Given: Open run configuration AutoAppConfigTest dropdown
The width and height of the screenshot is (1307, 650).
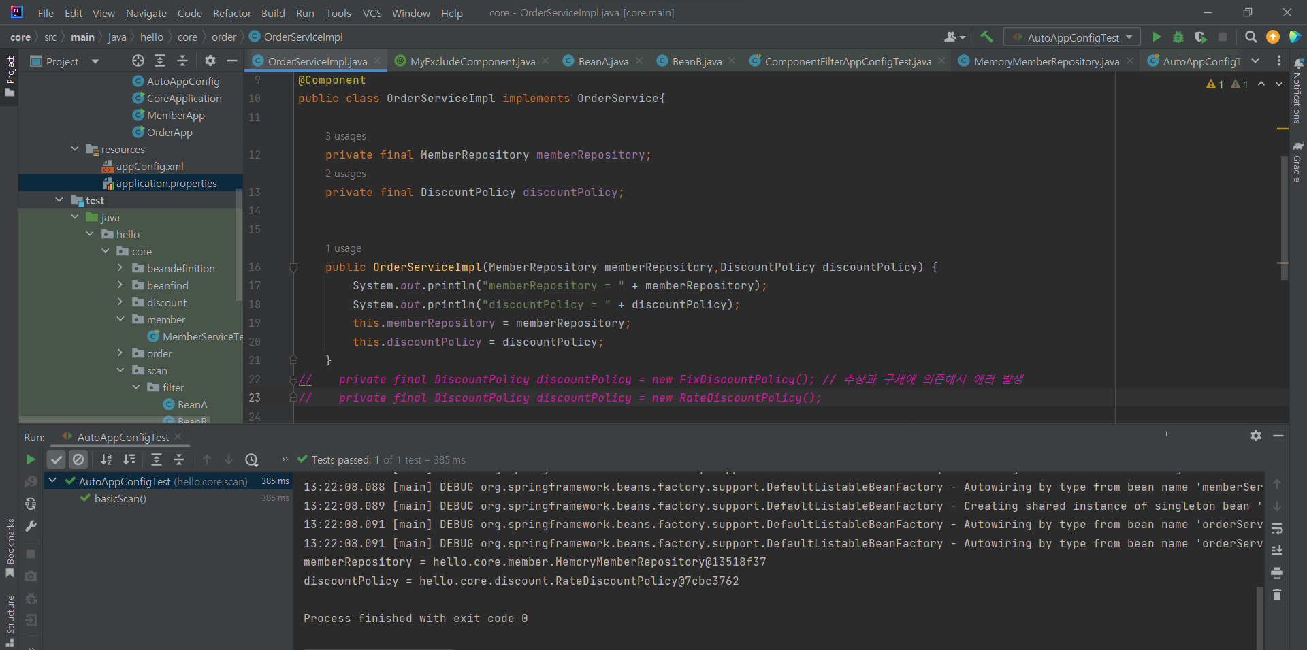Looking at the screenshot, I should point(1073,37).
